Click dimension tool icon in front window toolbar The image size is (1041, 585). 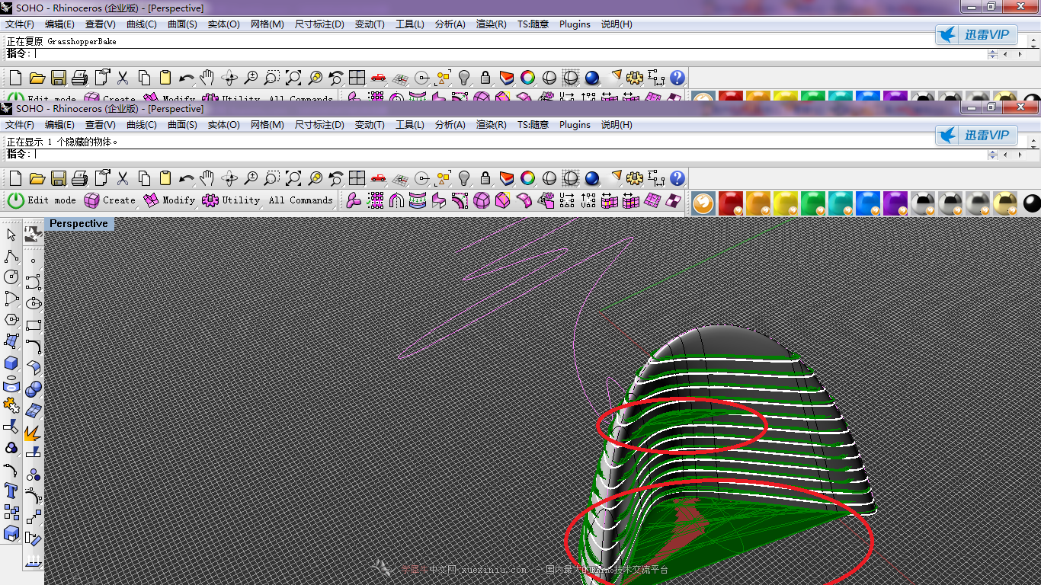656,178
